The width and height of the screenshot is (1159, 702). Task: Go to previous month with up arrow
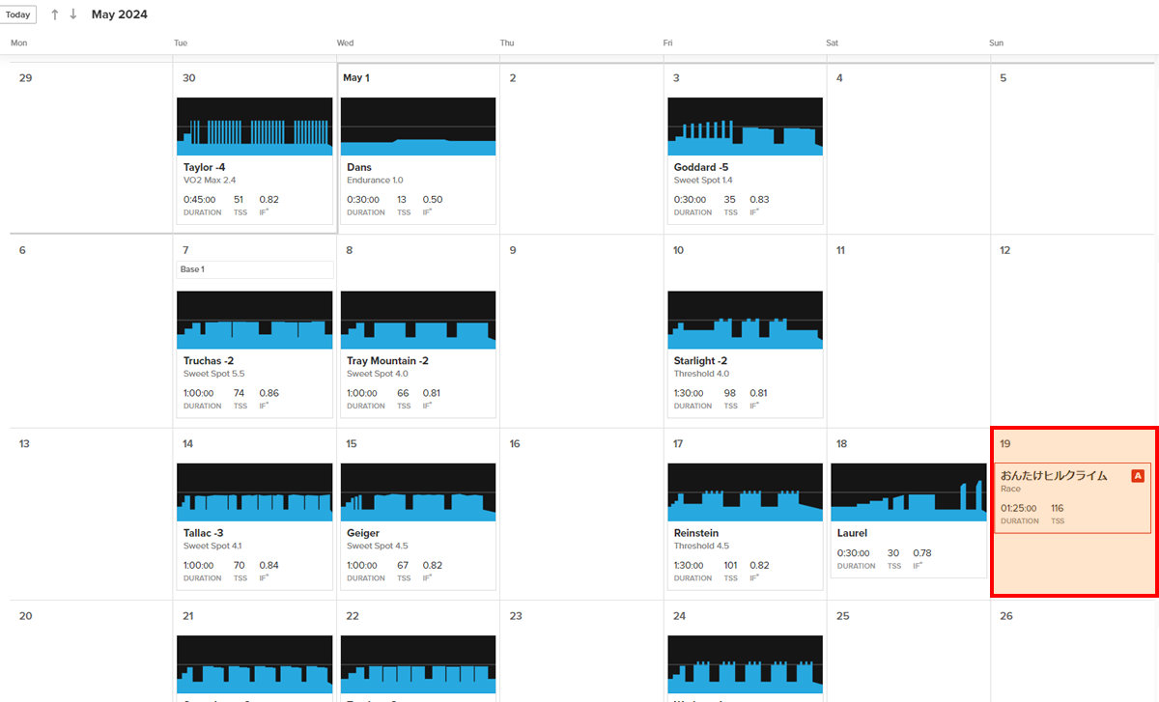pyautogui.click(x=55, y=14)
